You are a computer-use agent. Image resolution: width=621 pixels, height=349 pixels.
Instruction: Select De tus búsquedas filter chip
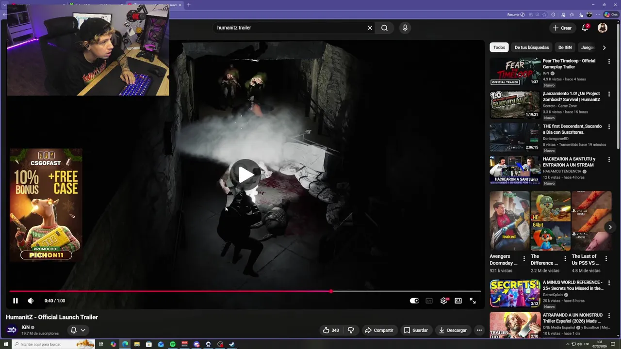point(532,48)
